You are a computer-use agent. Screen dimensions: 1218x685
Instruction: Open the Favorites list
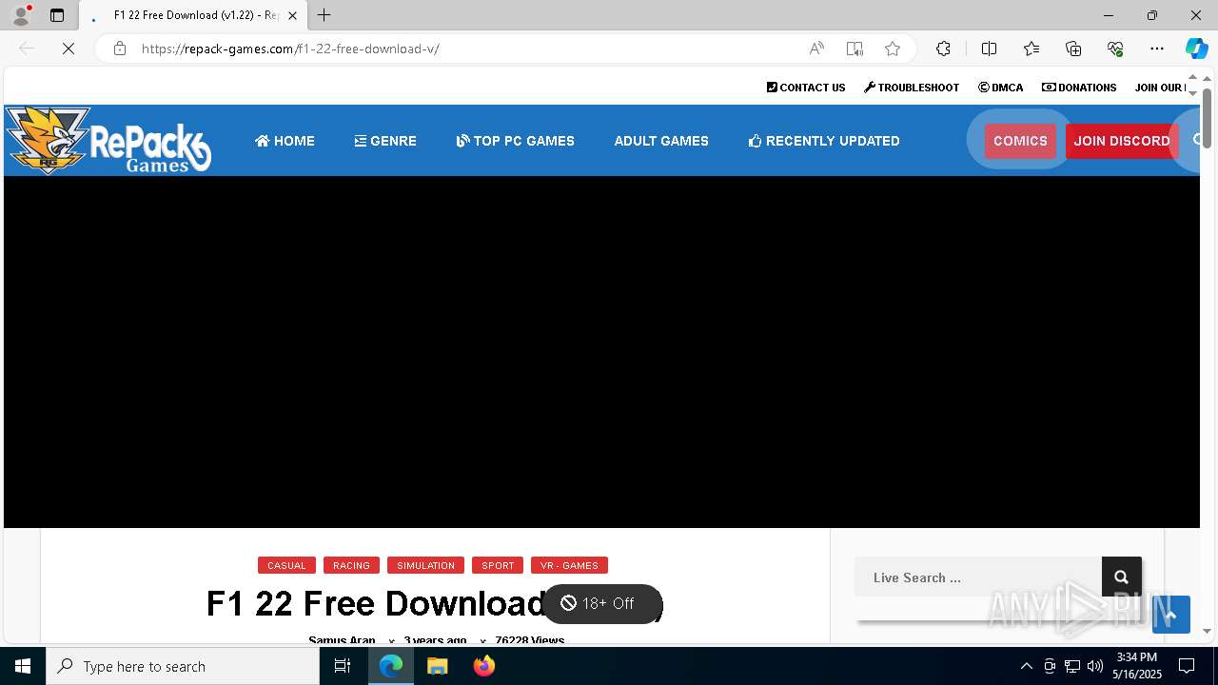click(1031, 49)
